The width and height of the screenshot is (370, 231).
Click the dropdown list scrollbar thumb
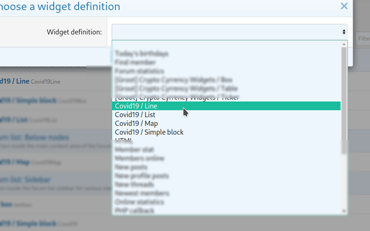(343, 92)
